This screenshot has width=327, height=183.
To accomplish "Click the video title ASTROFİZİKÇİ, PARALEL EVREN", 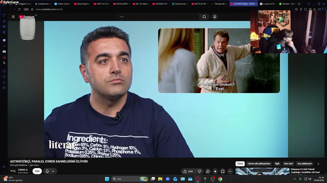I will (x=49, y=161).
